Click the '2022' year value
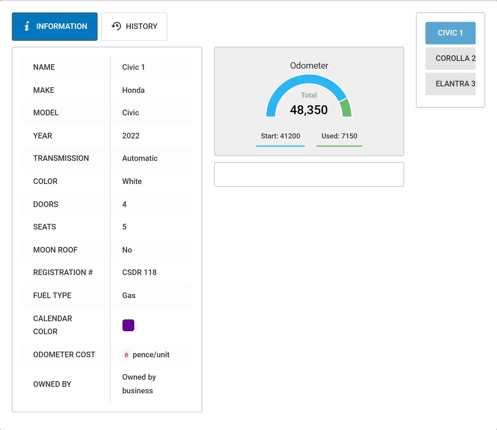 [x=131, y=136]
